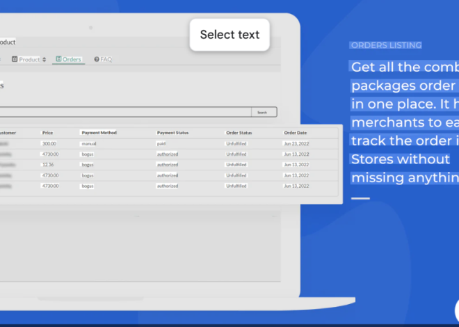Select the 300.00 price cell
Image resolution: width=459 pixels, height=327 pixels.
[x=49, y=143]
